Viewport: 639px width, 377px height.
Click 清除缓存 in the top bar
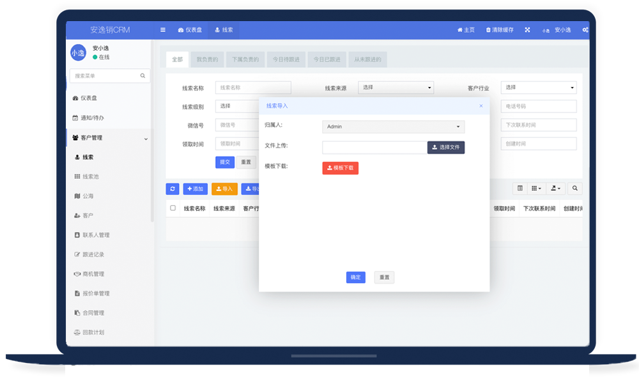(x=500, y=30)
